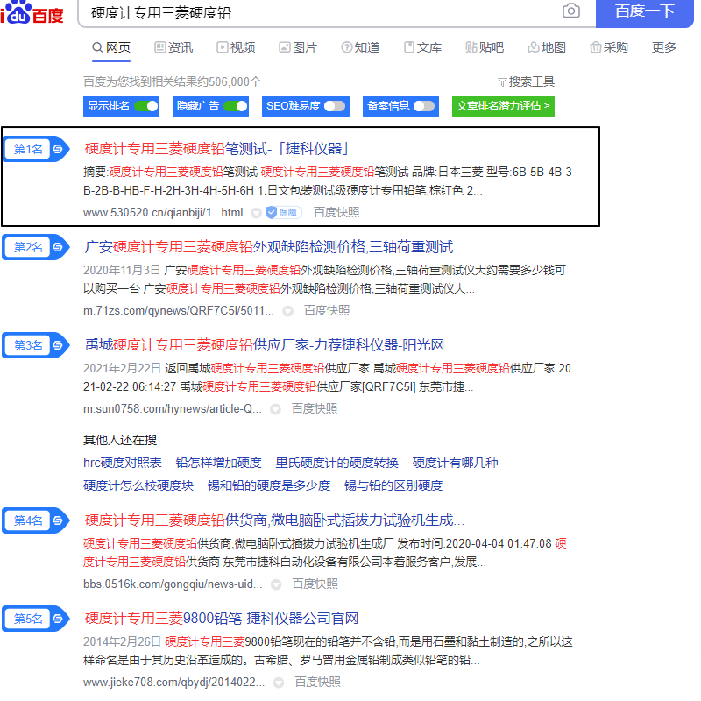
Task: Open 百度快照 for bbs.0516k.com result
Action: point(315,584)
